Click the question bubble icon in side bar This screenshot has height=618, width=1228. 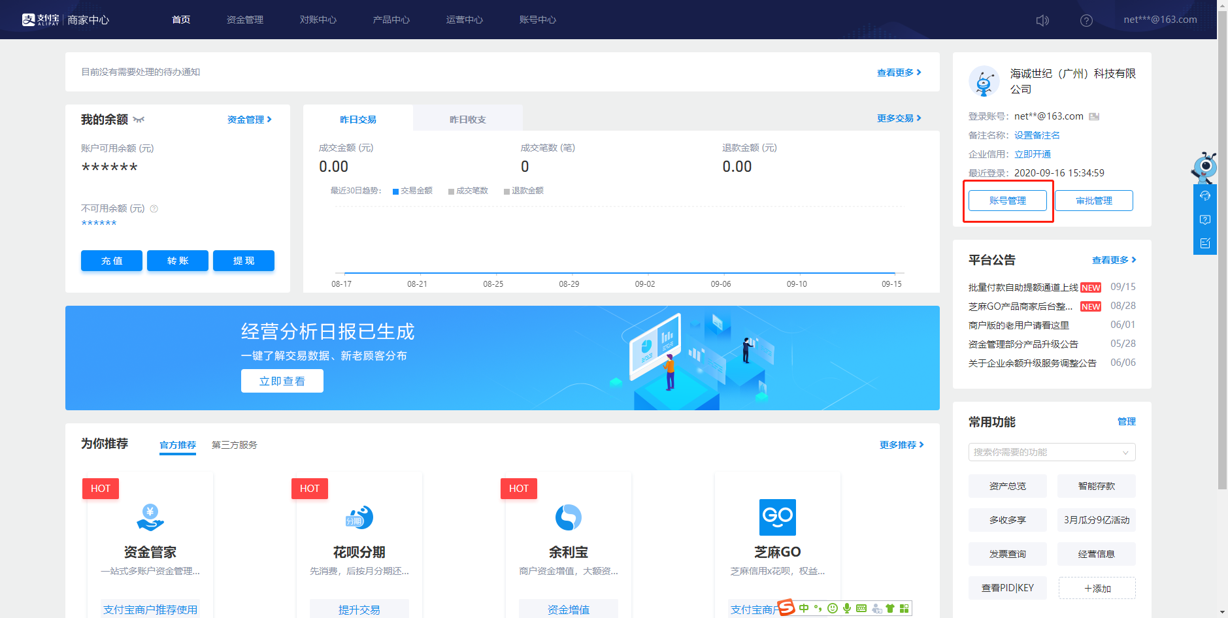[x=1205, y=220]
